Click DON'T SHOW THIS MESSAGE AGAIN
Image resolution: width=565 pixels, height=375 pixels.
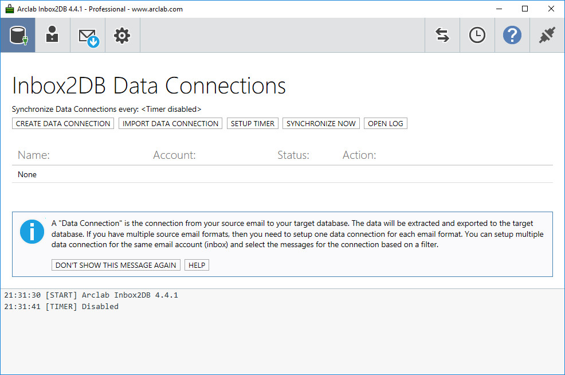click(116, 265)
